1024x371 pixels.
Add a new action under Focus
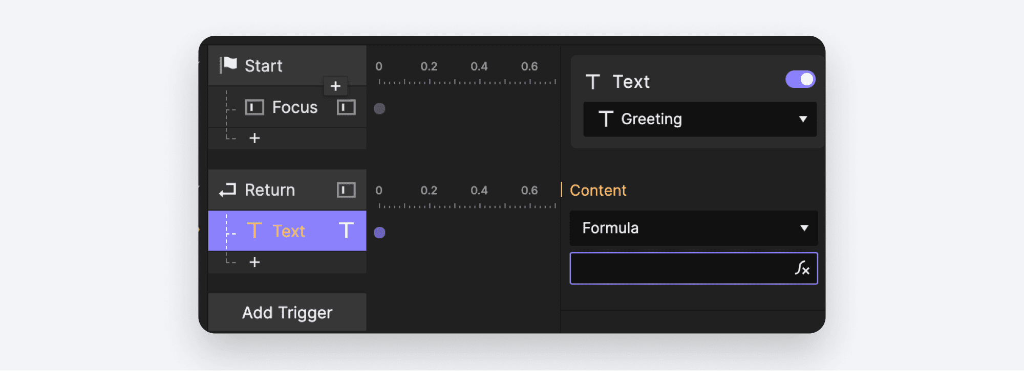coord(254,138)
